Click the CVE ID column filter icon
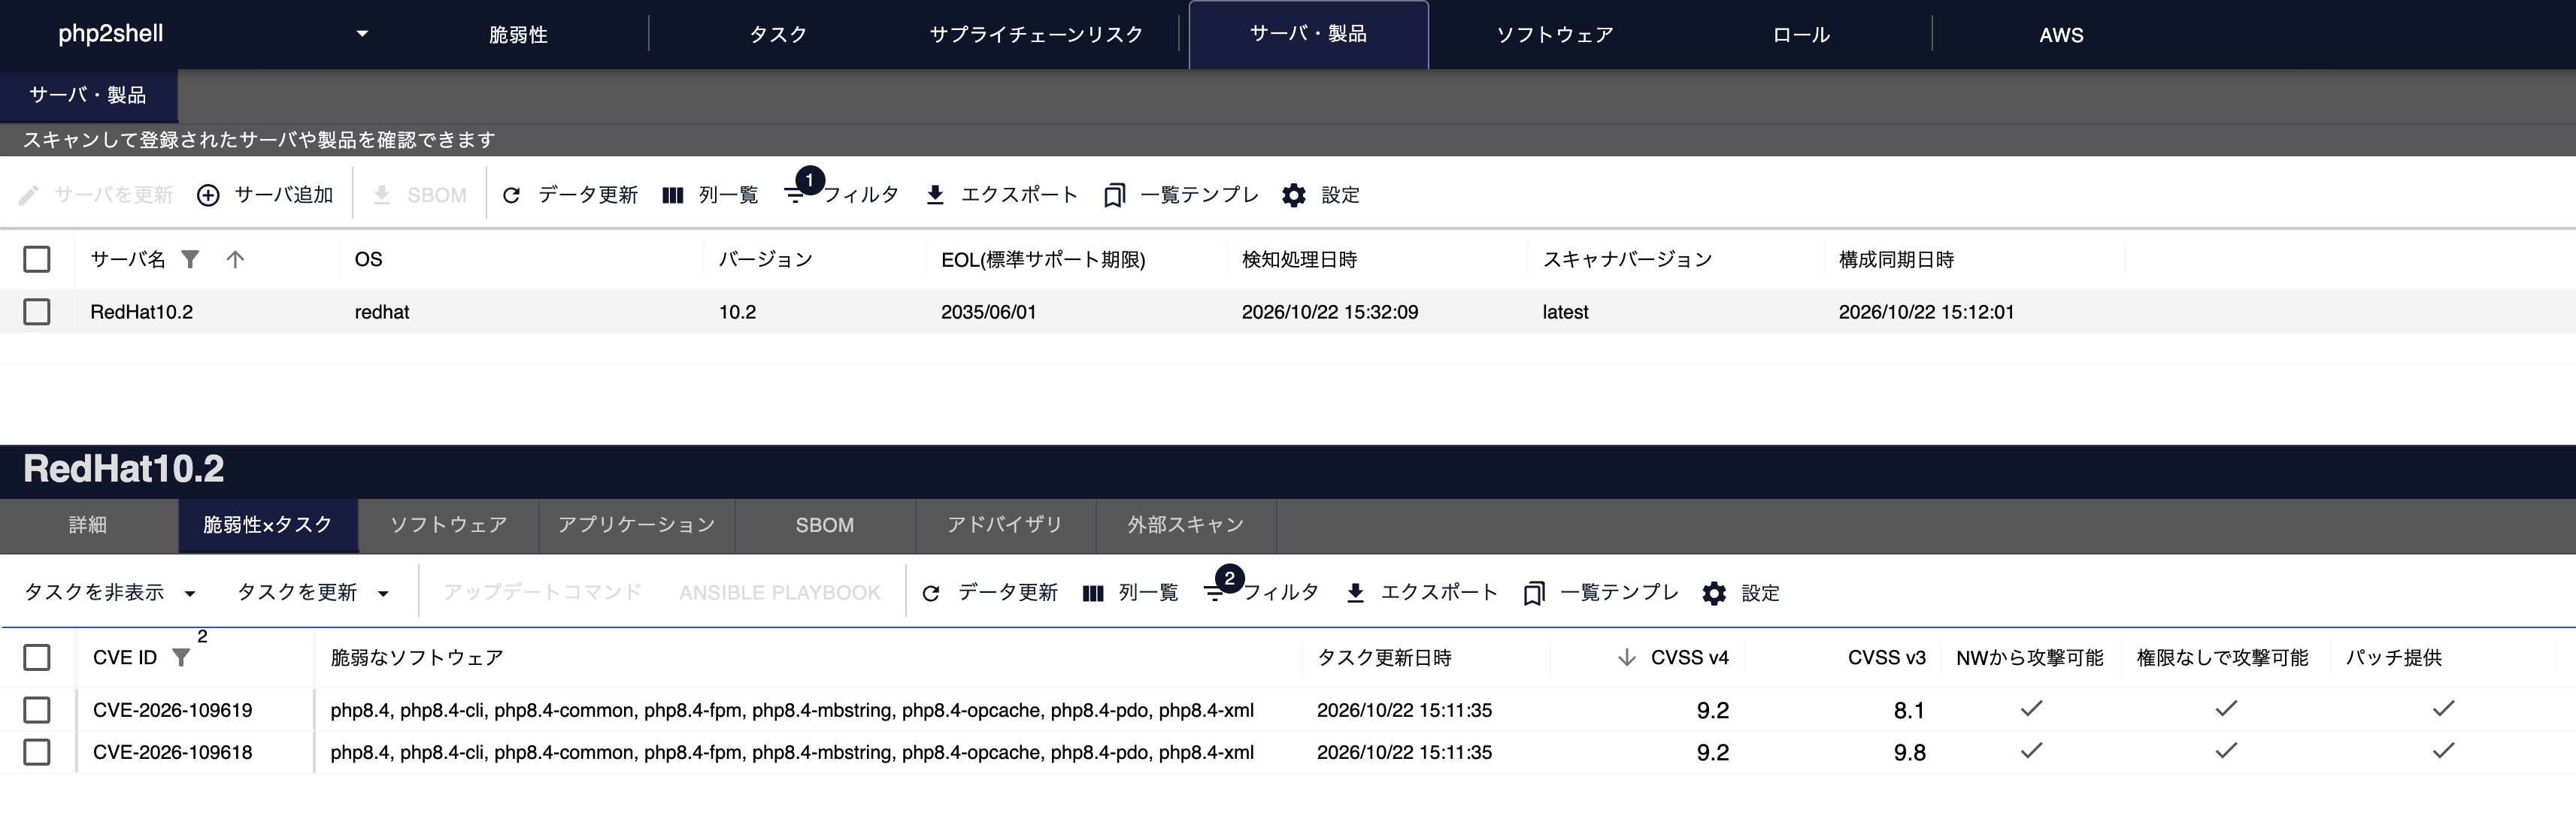 pyautogui.click(x=181, y=657)
